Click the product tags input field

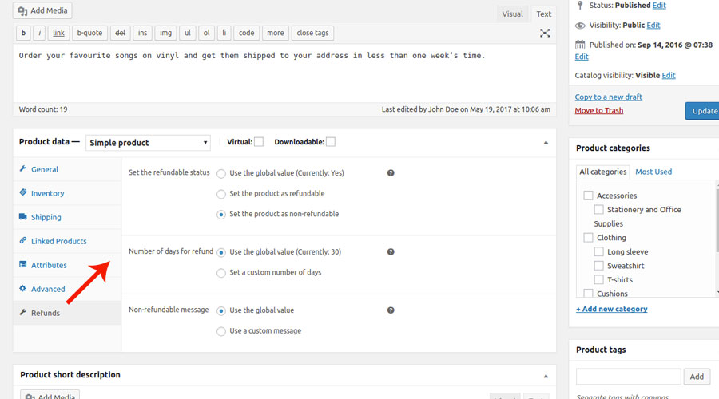point(628,377)
